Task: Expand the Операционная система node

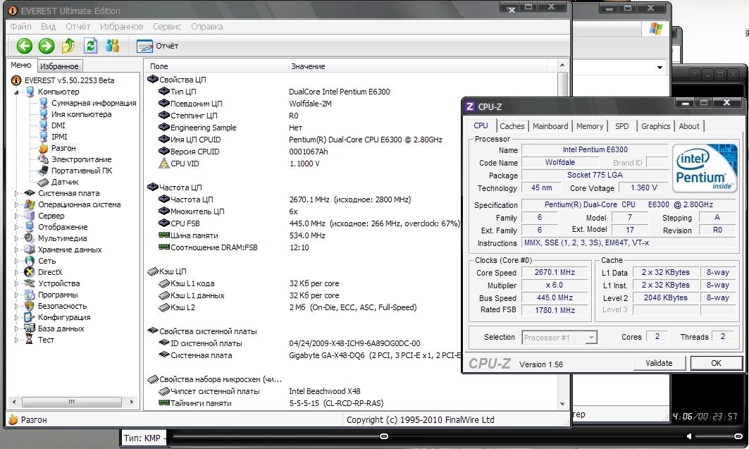Action: point(16,204)
